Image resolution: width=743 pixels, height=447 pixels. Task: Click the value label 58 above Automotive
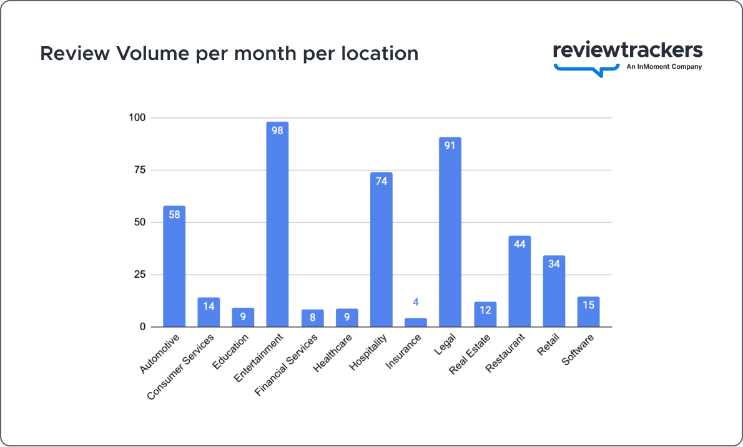pyautogui.click(x=174, y=215)
